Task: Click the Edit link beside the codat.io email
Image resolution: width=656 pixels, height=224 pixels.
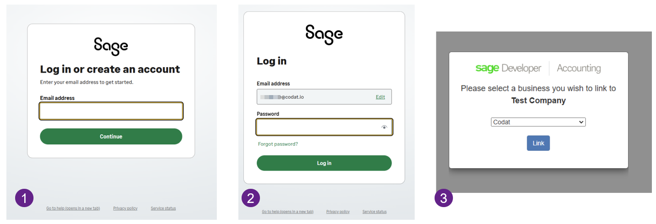Action: (380, 97)
